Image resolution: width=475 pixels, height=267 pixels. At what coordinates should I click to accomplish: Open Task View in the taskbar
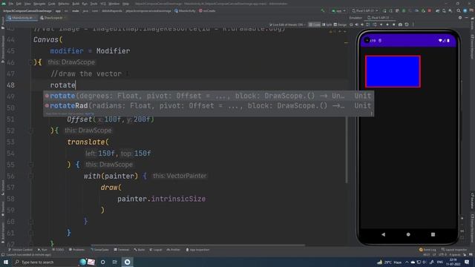coord(115,262)
